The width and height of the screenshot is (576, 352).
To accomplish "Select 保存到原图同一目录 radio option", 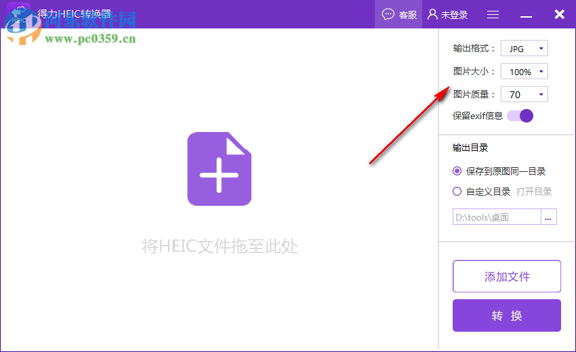I will tap(457, 171).
